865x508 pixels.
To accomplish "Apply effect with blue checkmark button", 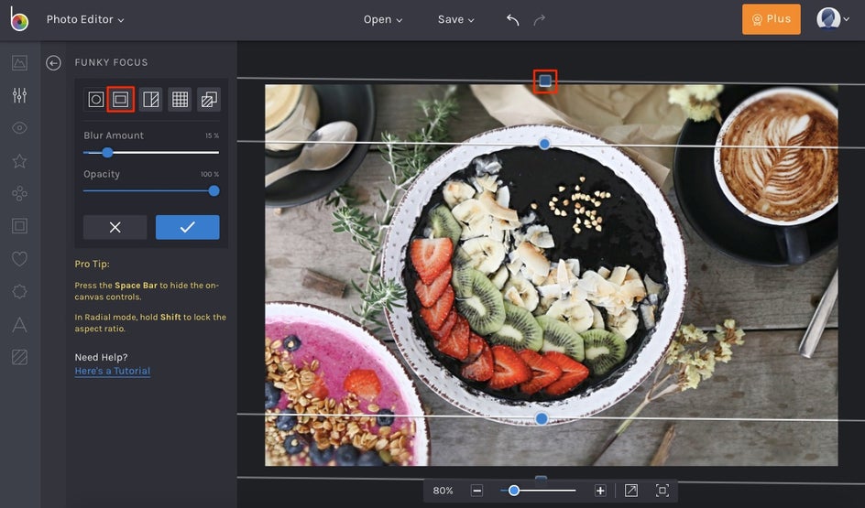I will tap(187, 227).
